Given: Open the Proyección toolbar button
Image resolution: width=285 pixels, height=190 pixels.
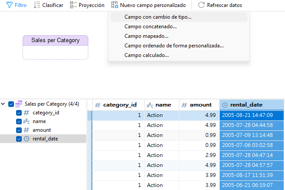Looking at the screenshot, I should [x=87, y=5].
